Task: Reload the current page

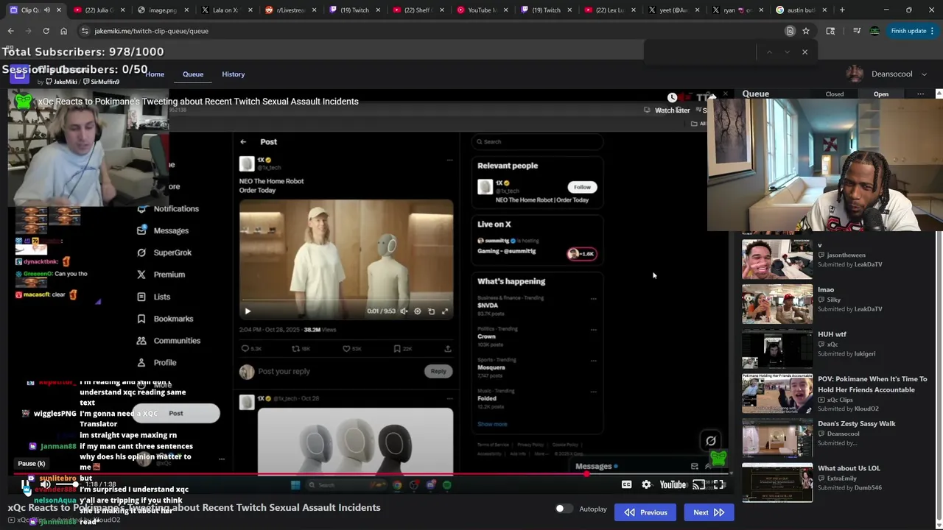Action: [46, 31]
